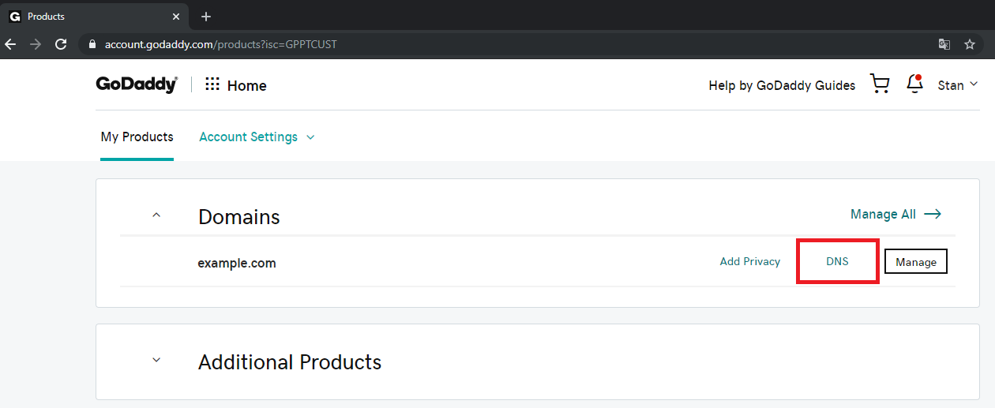The image size is (995, 408).
Task: Open the shopping cart icon
Action: coord(879,84)
